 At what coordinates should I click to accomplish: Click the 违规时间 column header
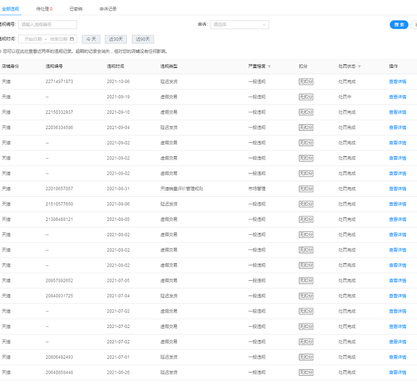115,66
